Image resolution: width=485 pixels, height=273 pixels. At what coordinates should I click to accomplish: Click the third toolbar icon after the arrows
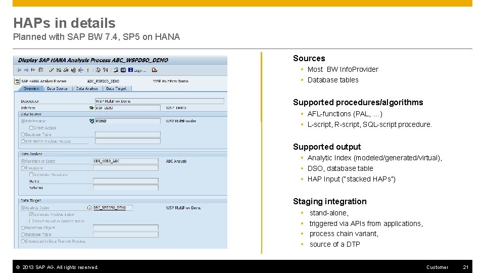tap(33, 70)
